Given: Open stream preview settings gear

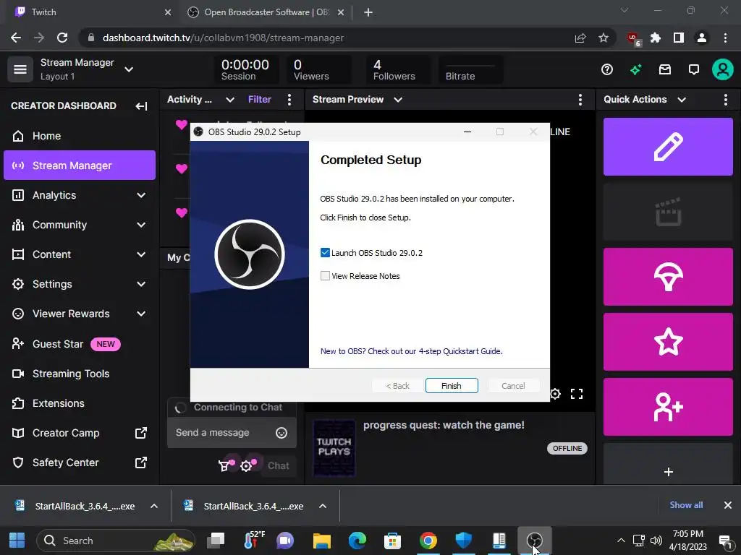Looking at the screenshot, I should click(556, 394).
